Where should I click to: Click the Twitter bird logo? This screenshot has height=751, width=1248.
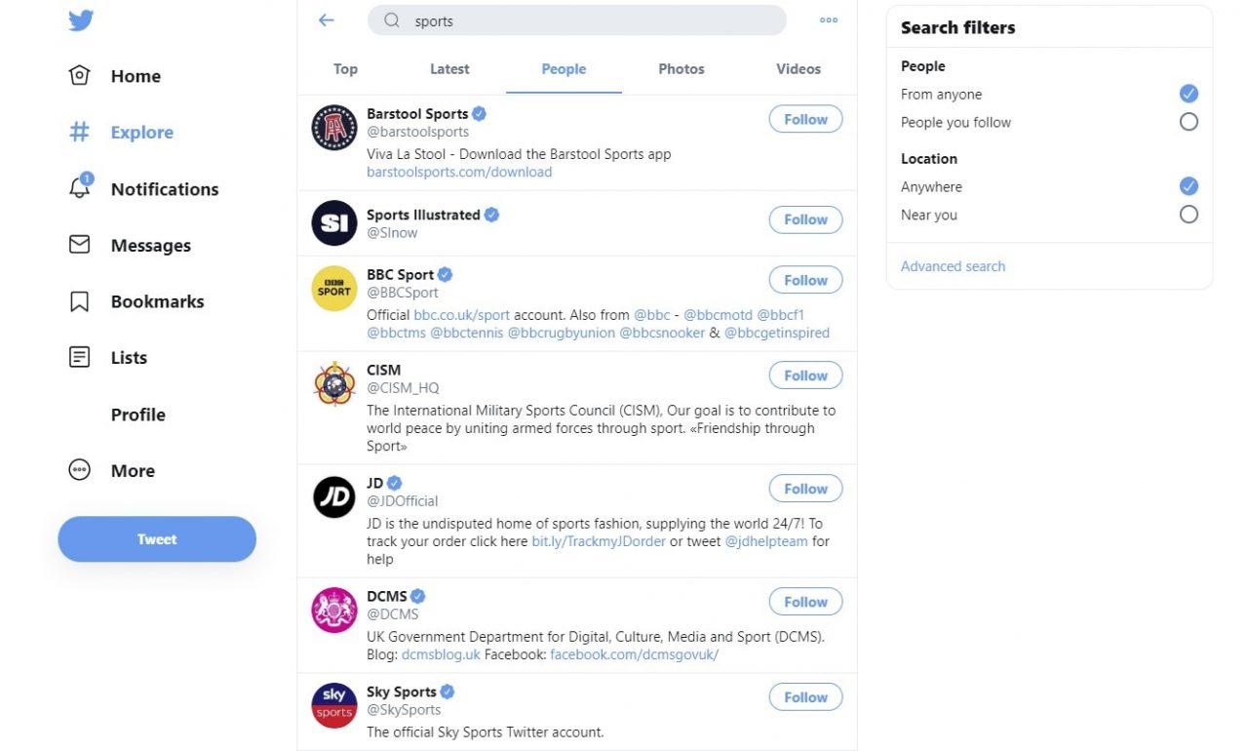point(80,20)
